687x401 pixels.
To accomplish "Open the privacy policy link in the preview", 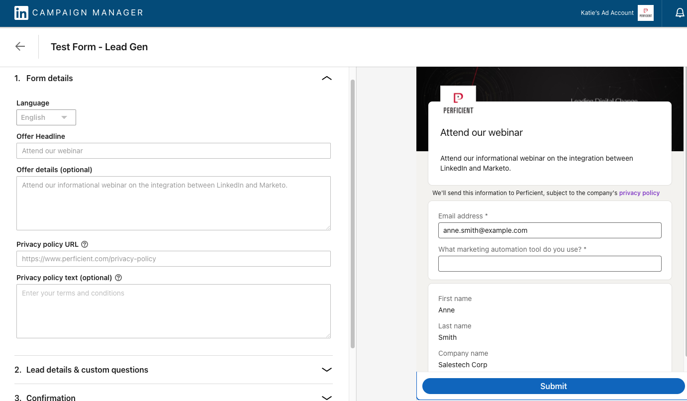I will (x=639, y=193).
